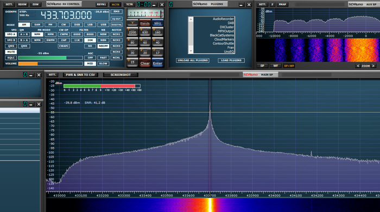
Task: Click keypad key 7 (2200)
Action: 132,31
